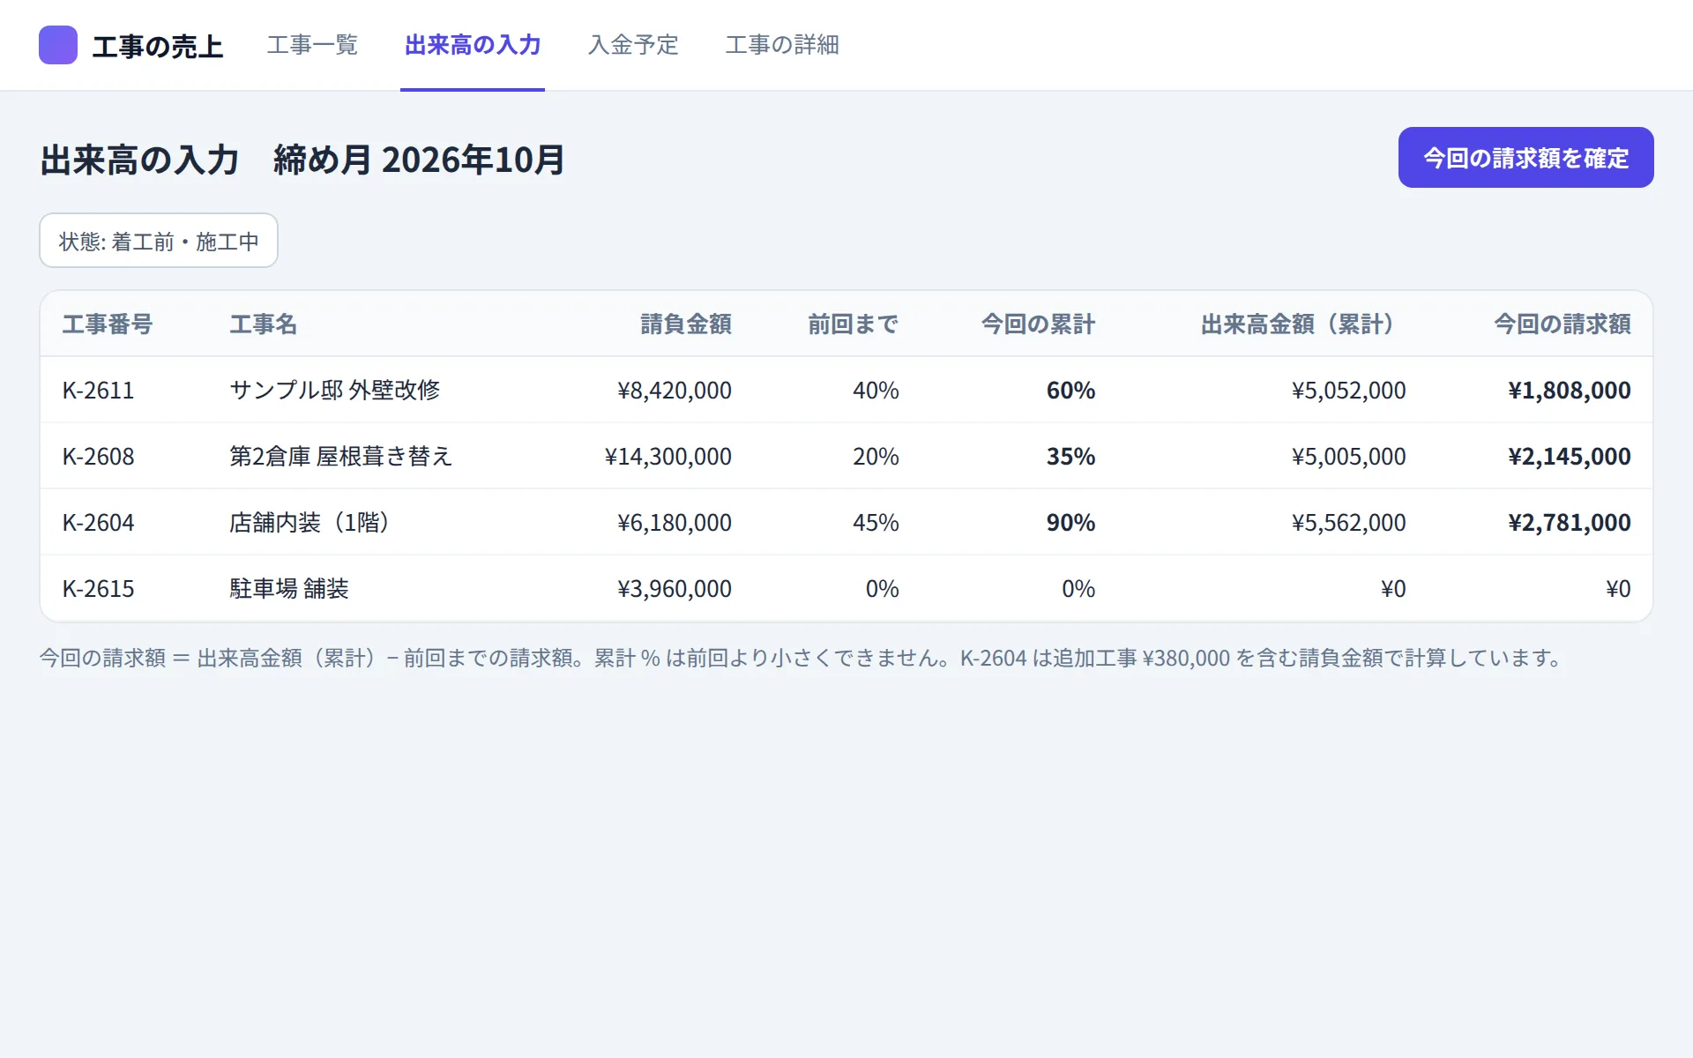The width and height of the screenshot is (1693, 1058).
Task: Open the 状態: 着工前・施工中 filter
Action: point(159,241)
